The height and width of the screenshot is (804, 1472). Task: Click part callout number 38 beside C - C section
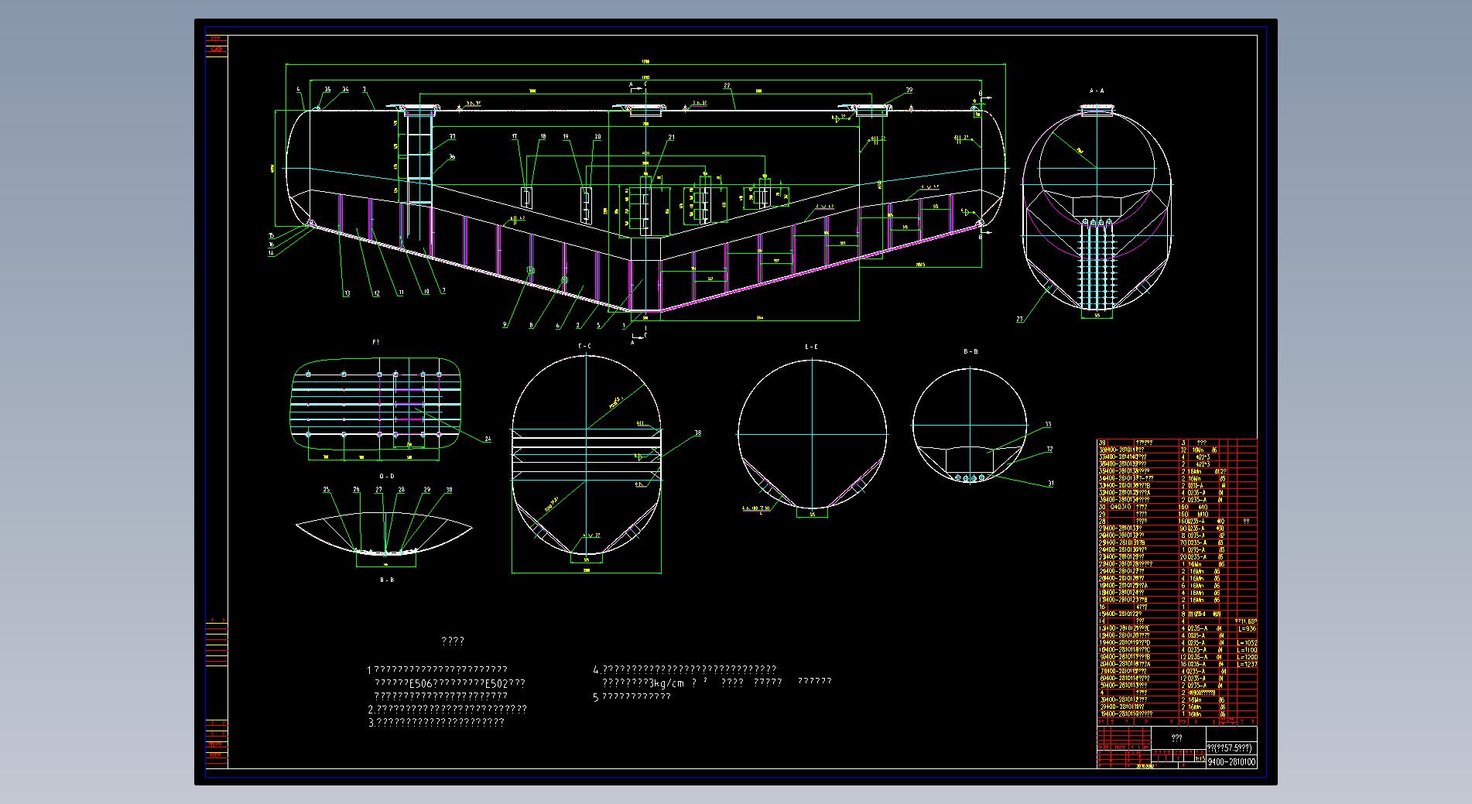(697, 433)
